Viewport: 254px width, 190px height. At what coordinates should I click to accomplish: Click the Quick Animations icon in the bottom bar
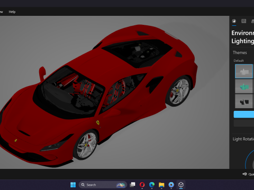pos(244,174)
